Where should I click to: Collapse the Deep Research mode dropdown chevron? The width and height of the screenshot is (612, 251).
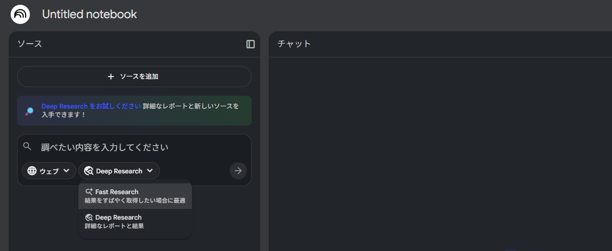click(150, 171)
